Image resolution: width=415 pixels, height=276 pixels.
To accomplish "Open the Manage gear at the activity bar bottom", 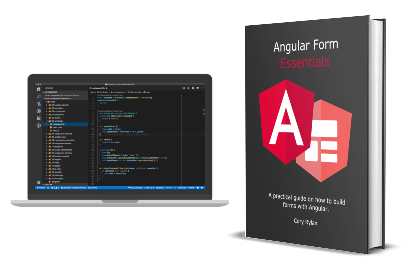I will click(38, 182).
